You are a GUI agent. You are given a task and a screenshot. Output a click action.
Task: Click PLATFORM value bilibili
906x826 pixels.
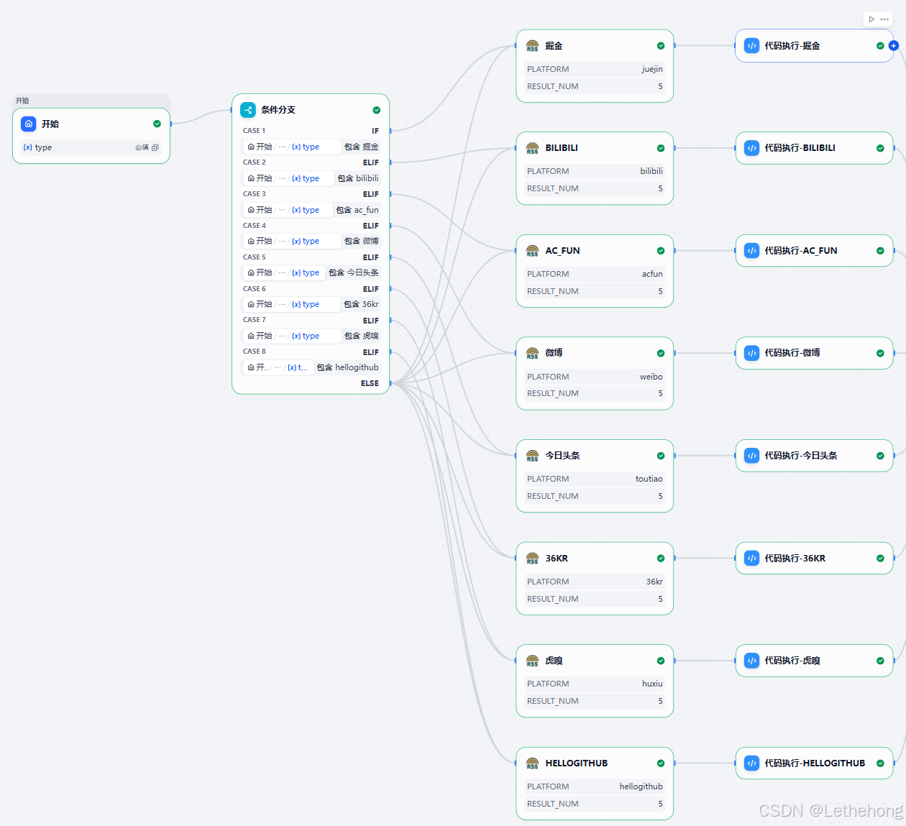pos(651,171)
